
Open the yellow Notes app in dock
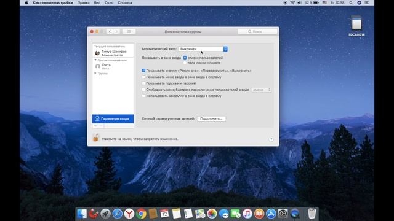tap(177, 214)
